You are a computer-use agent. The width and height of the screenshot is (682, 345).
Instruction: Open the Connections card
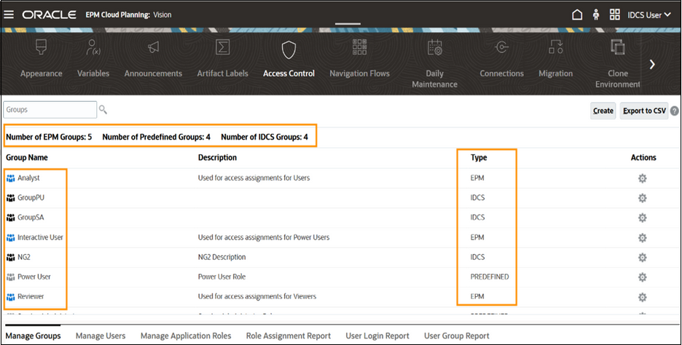pos(501,59)
